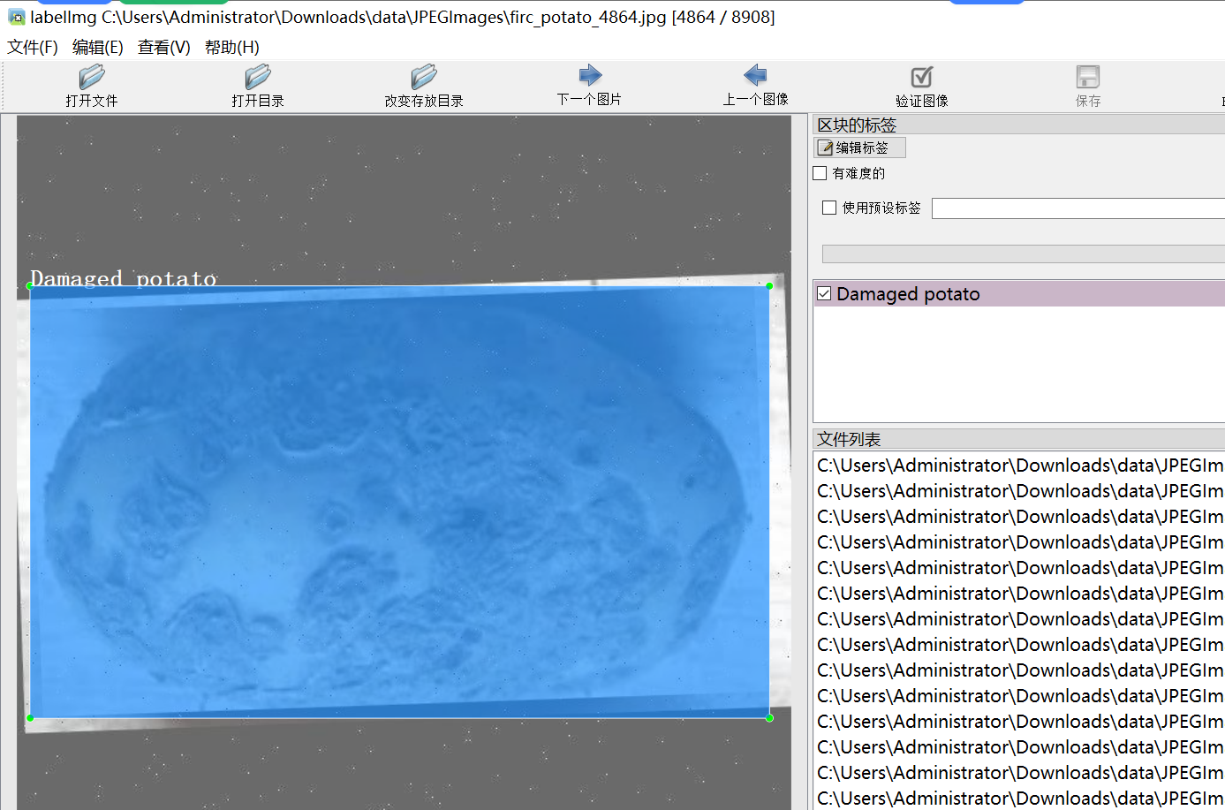Open the 查看(V) menu

(x=164, y=47)
